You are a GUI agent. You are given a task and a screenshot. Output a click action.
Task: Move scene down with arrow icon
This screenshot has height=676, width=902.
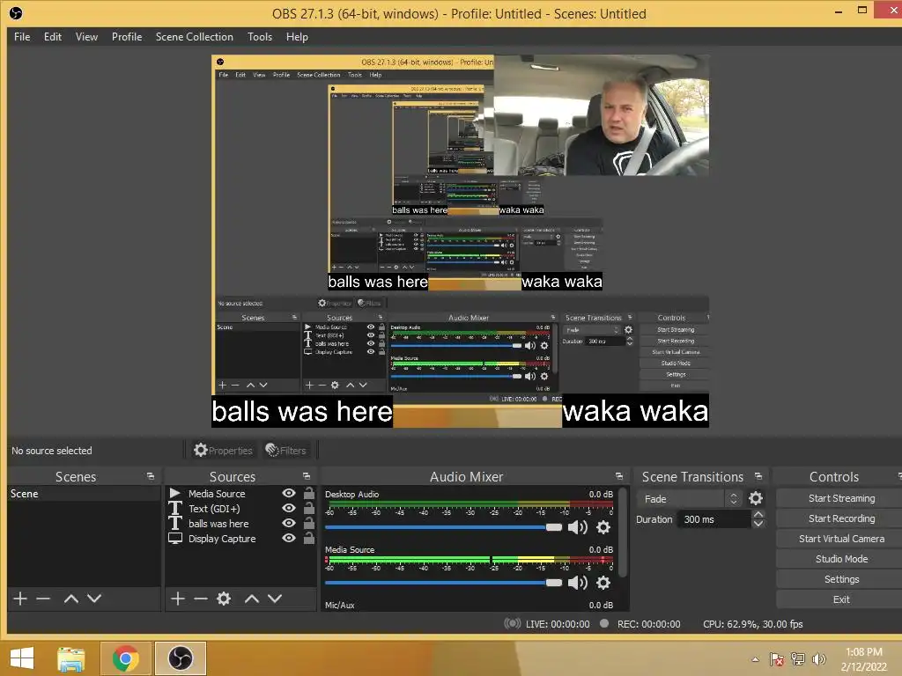click(94, 599)
